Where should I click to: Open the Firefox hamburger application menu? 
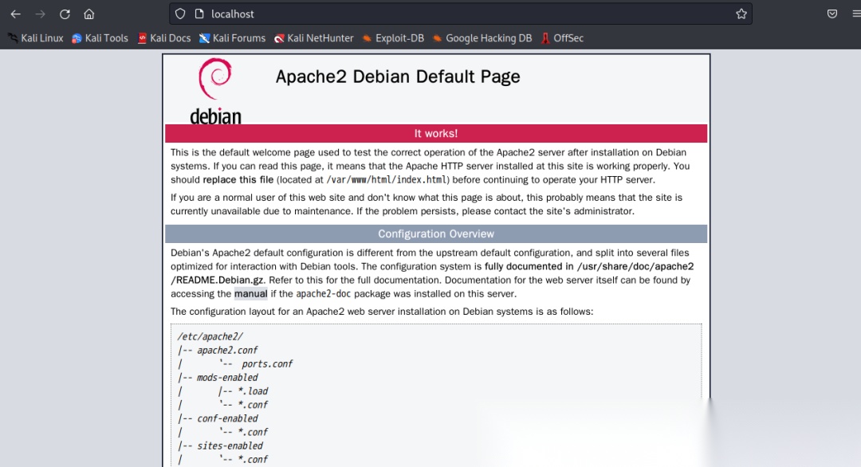(x=856, y=14)
